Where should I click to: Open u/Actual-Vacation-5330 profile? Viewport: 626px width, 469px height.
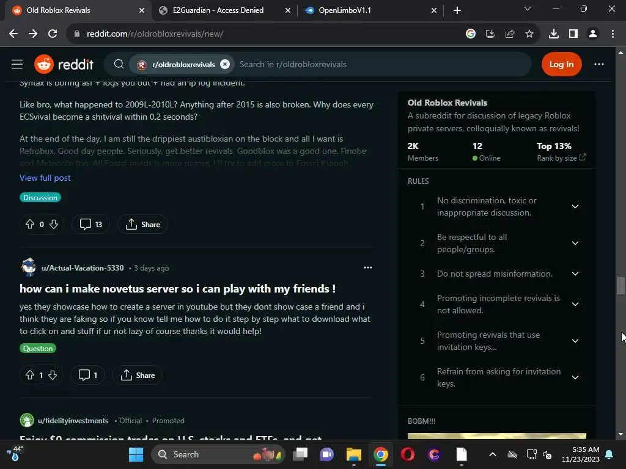(x=83, y=268)
